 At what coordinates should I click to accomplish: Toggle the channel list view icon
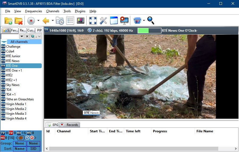coord(70,20)
